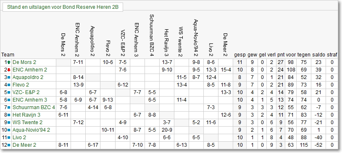342x153 pixels.
Task: Click blue square icon beside WS Twente 2
Action: pyautogui.click(x=9, y=122)
